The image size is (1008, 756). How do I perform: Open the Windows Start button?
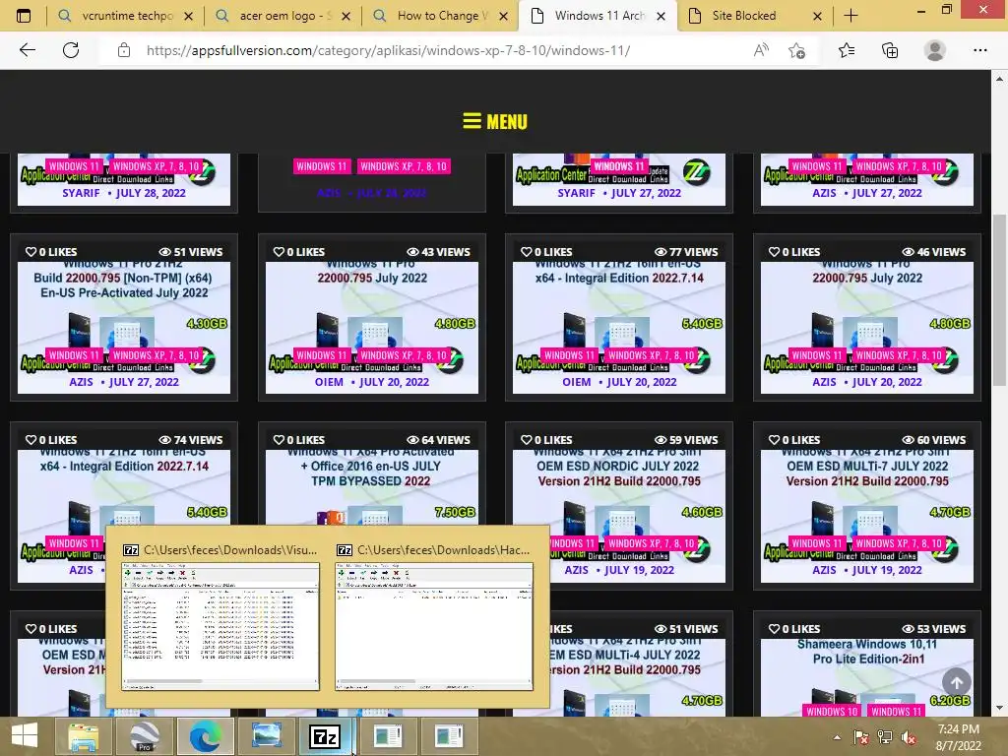click(x=25, y=736)
